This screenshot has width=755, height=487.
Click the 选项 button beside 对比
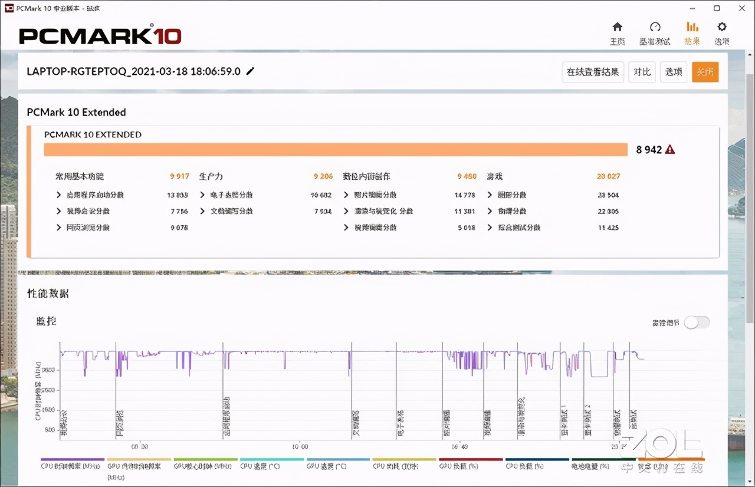674,72
